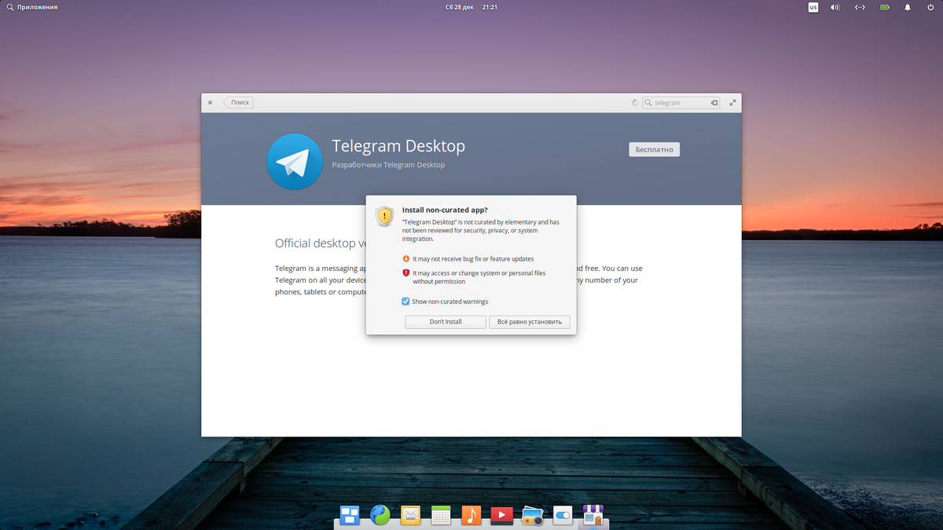943x530 pixels.
Task: Maximize the AppCenter window
Action: pos(733,102)
